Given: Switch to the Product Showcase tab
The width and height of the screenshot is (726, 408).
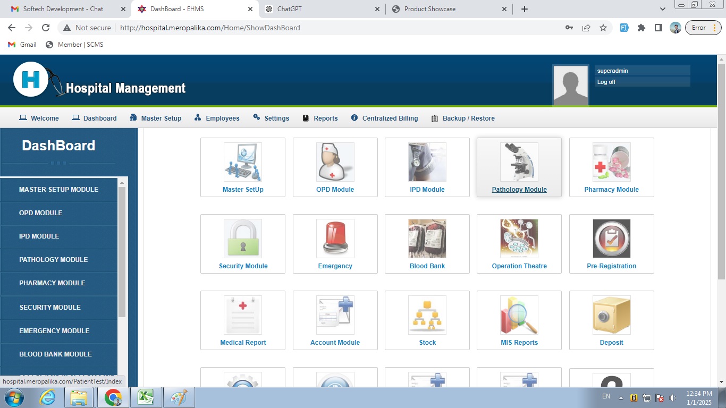Looking at the screenshot, I should (x=429, y=9).
